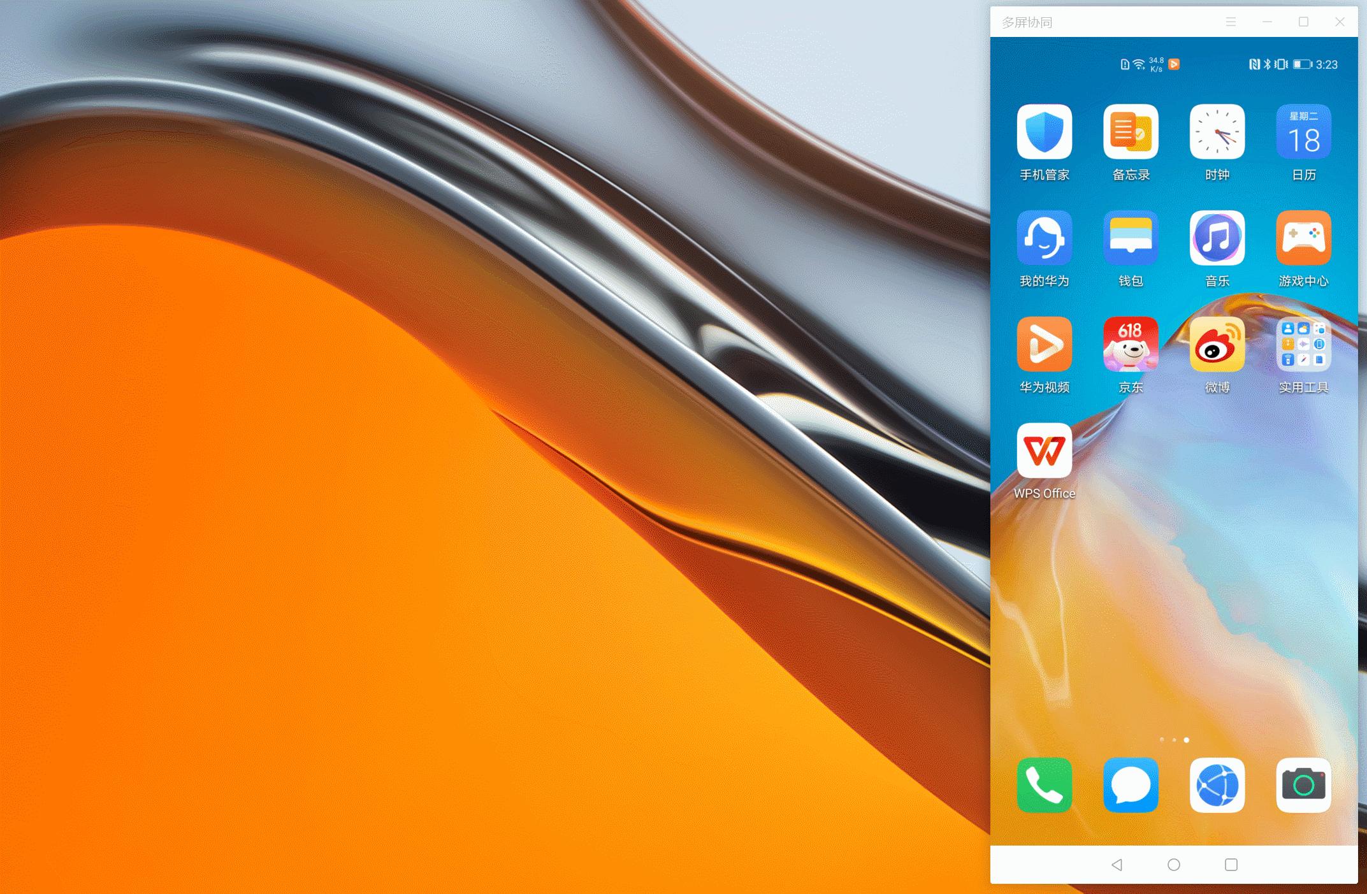Launch the 京东 618 shopping app
Screen dimensions: 1367x894
(1131, 344)
